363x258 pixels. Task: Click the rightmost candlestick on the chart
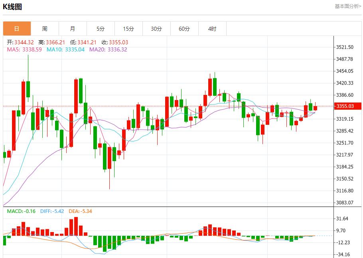pos(315,108)
